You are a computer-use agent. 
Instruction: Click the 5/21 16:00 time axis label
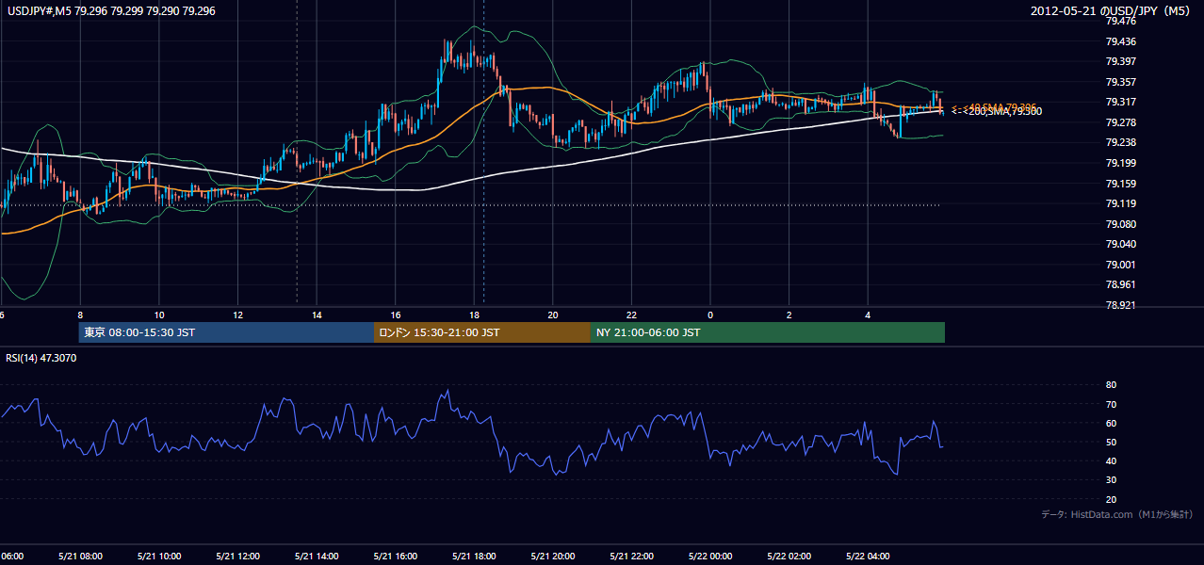pyautogui.click(x=395, y=556)
